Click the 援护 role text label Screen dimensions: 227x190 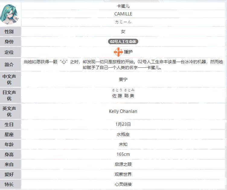pos(128,52)
